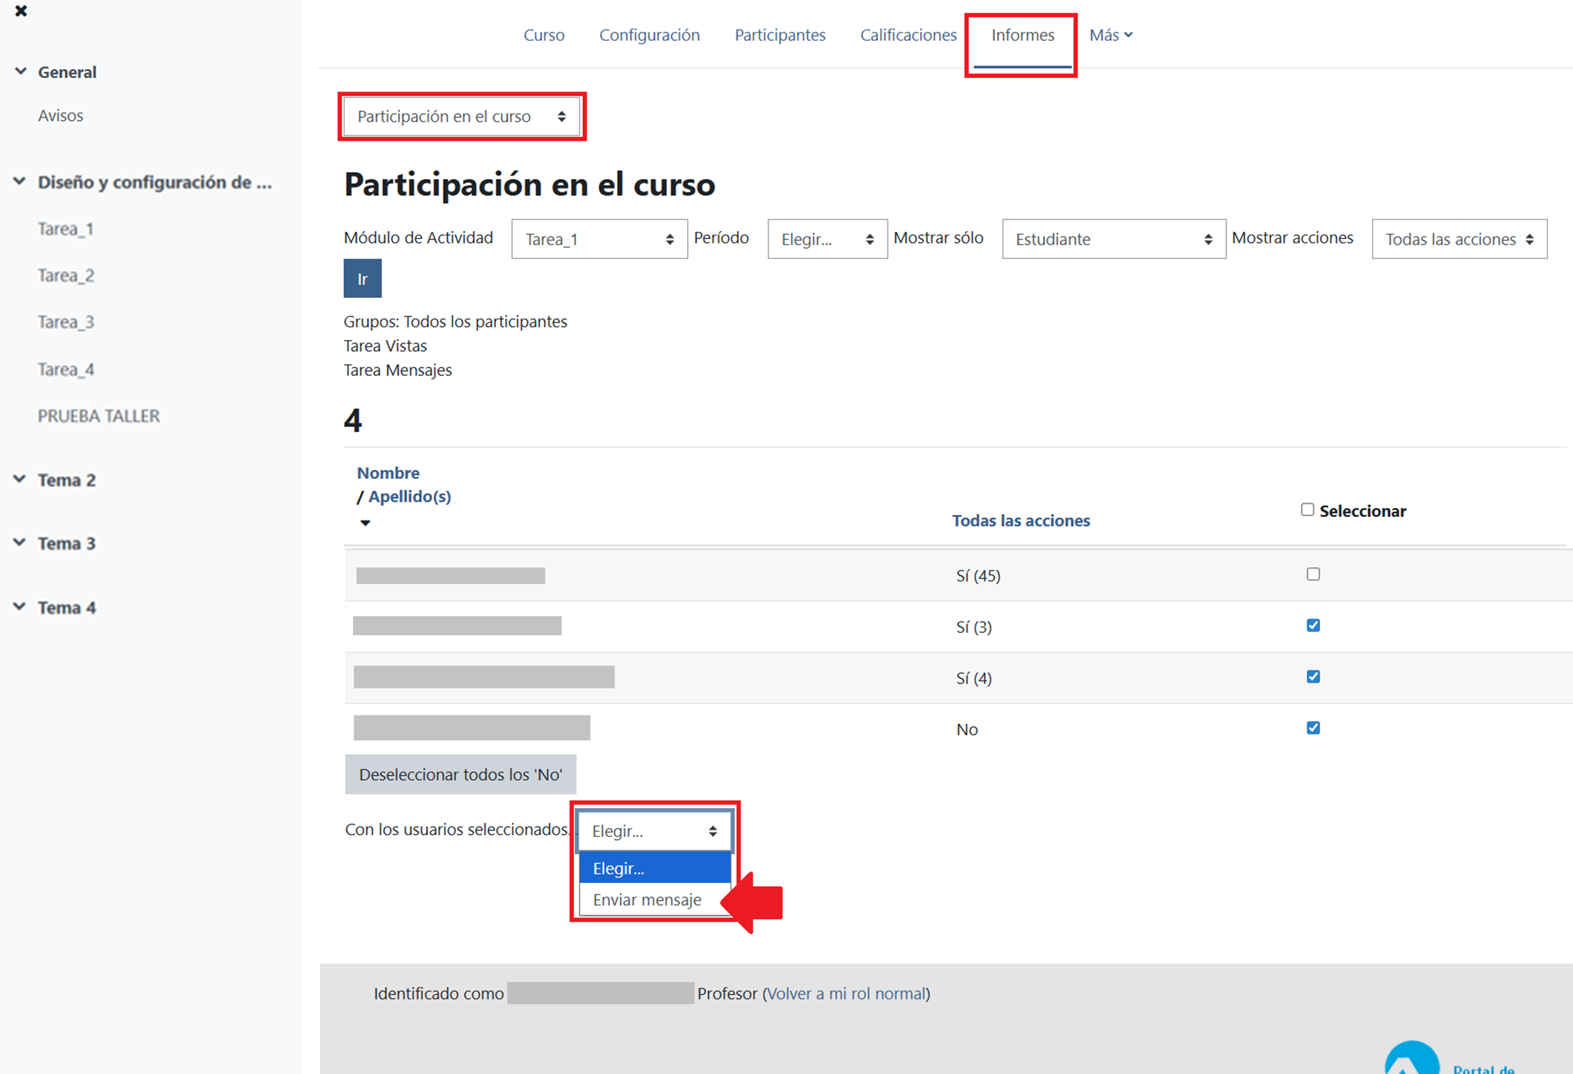Click the No cell in the table

[x=967, y=729]
